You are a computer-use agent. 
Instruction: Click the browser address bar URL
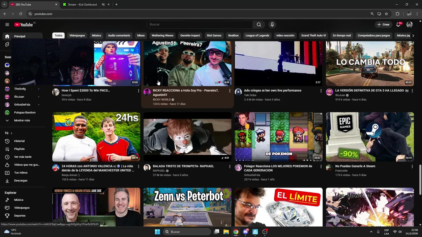43,14
